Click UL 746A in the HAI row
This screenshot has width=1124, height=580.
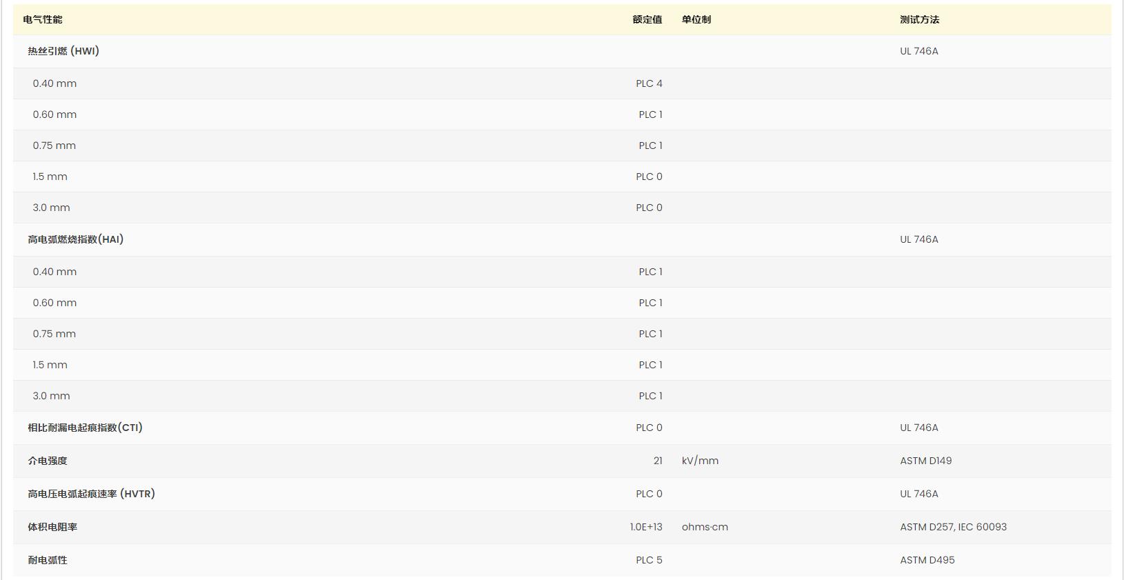click(x=919, y=239)
